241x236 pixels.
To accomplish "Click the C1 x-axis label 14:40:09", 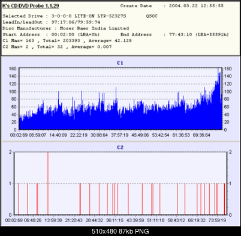I will pyautogui.click(x=58, y=135).
